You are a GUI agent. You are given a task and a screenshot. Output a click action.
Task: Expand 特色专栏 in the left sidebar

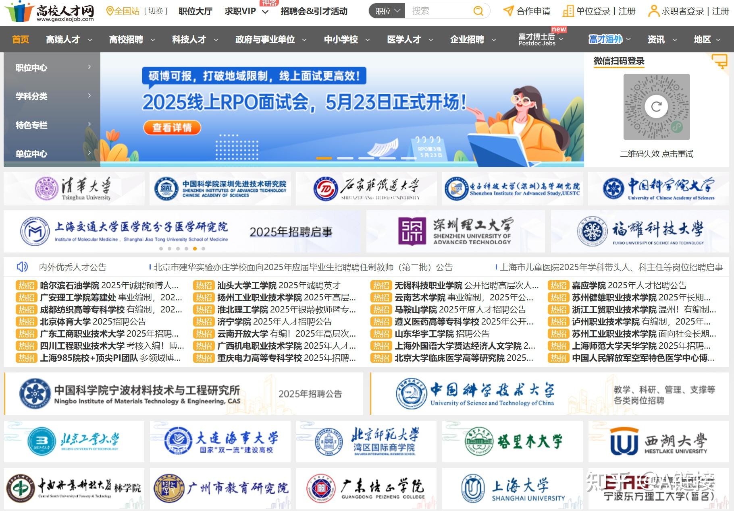click(52, 125)
